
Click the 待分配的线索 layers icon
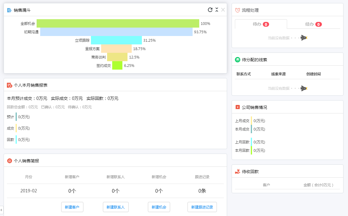[238, 60]
